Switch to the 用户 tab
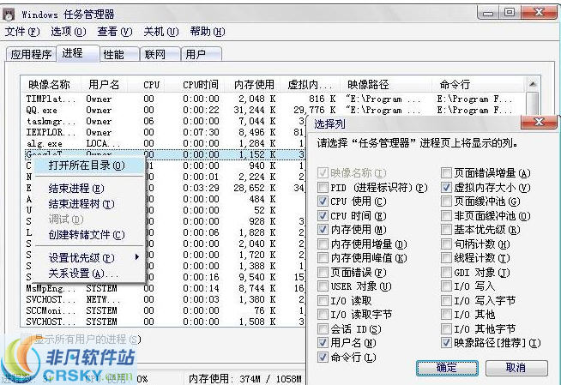The width and height of the screenshot is (561, 385). coord(201,54)
